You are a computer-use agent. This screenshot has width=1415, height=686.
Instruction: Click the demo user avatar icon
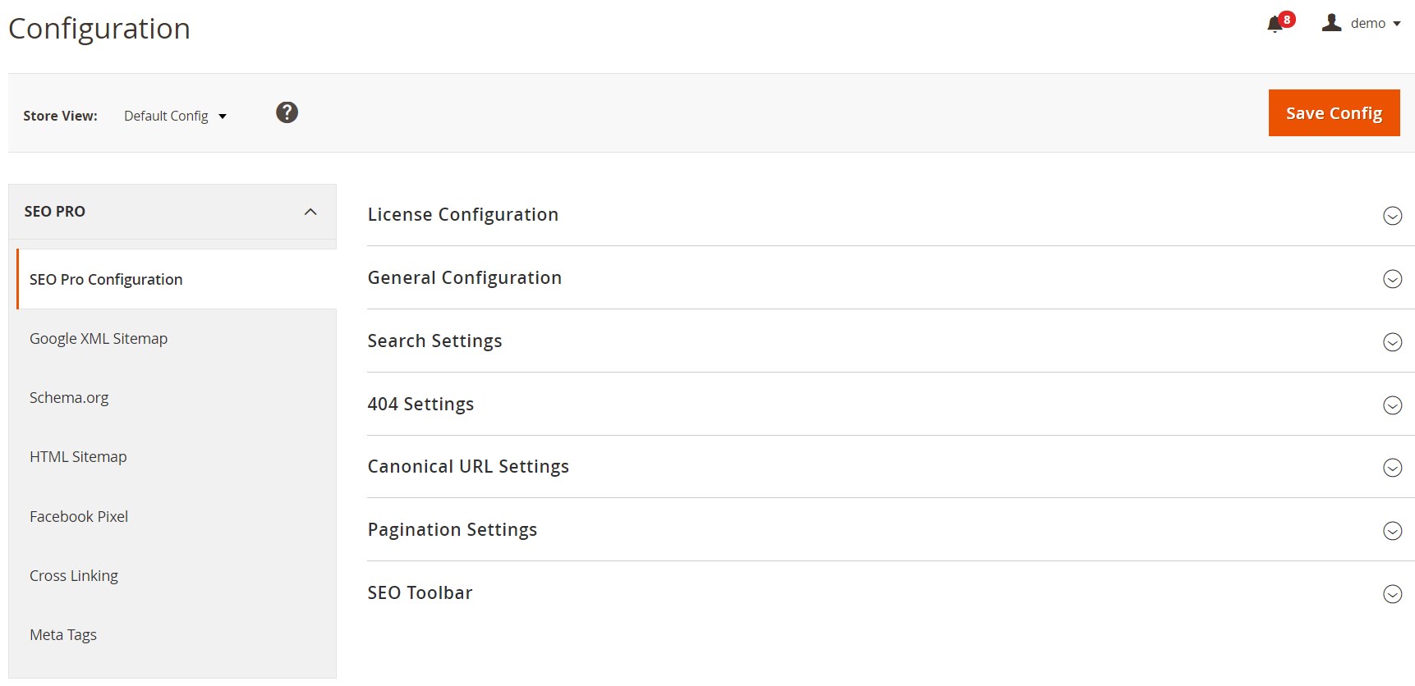(1331, 23)
